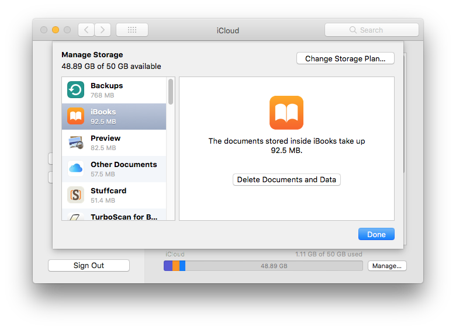The image size is (456, 330).
Task: Click the Manage... button
Action: (x=387, y=266)
